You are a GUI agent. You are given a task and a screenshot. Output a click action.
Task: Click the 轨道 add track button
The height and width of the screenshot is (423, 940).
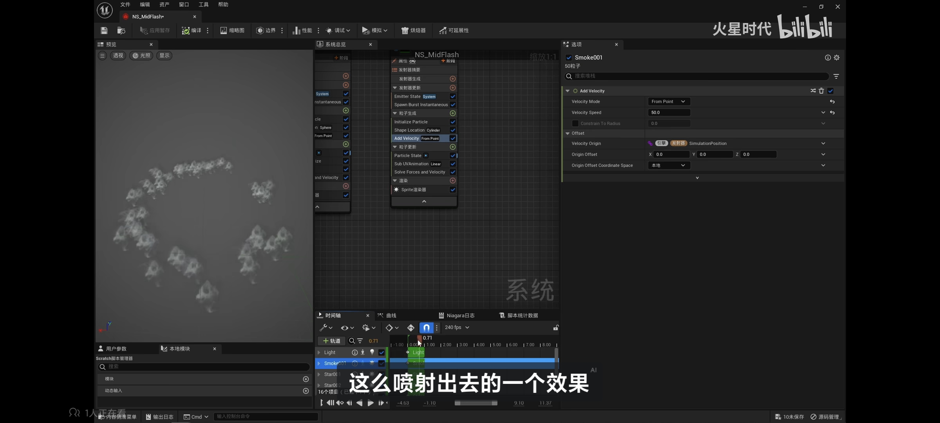(x=331, y=341)
